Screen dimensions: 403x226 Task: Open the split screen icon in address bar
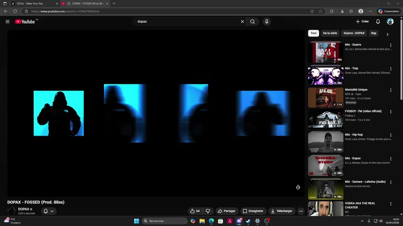312,11
